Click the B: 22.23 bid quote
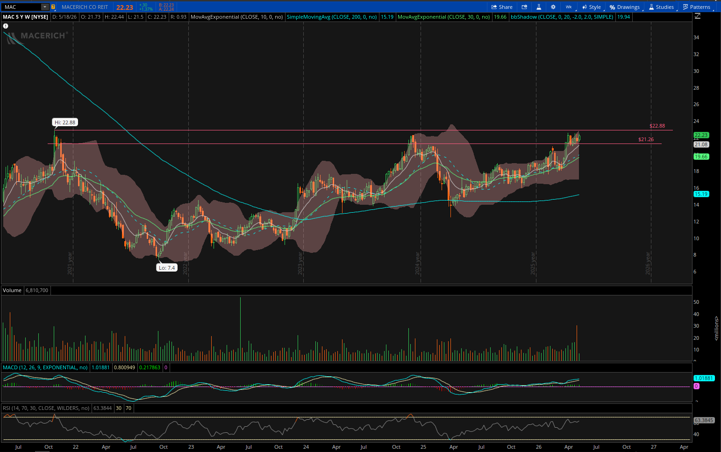The width and height of the screenshot is (721, 452). (166, 5)
